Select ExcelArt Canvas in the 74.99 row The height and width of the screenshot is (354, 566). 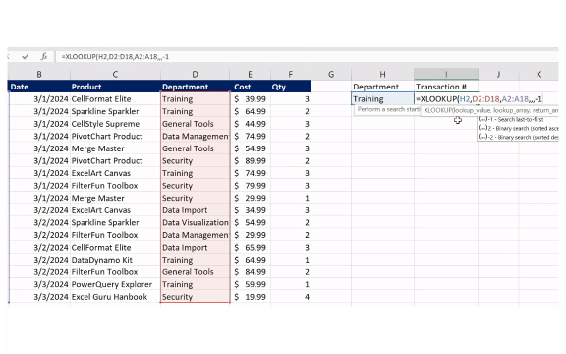115,173
